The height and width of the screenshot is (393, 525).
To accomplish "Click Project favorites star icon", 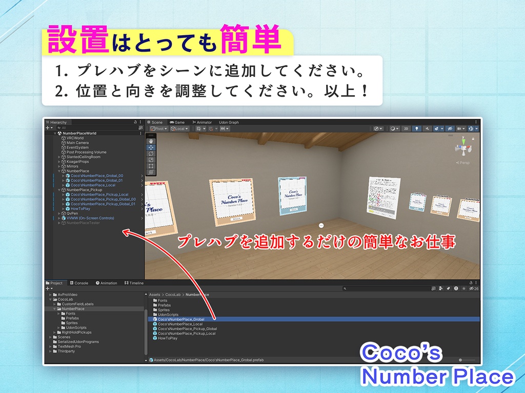I will click(463, 289).
